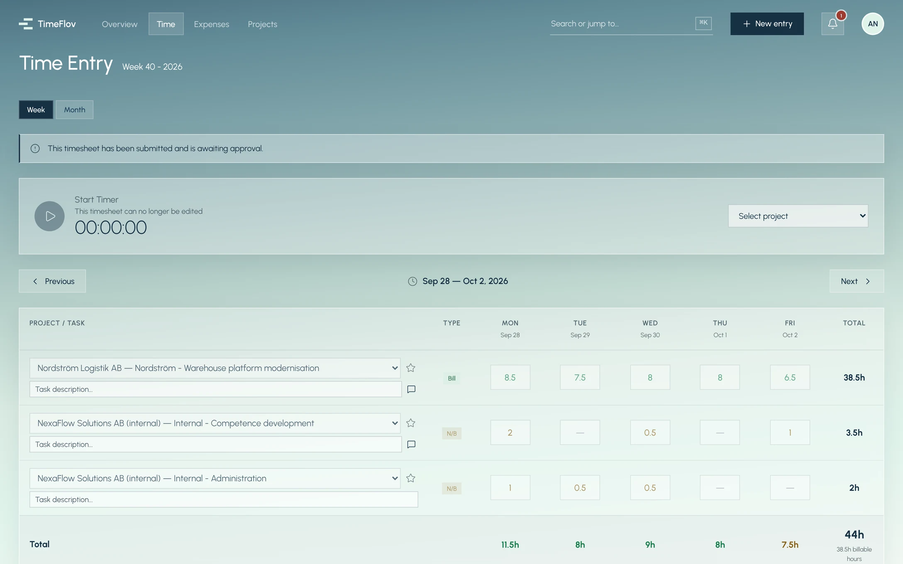The width and height of the screenshot is (903, 564).
Task: Click the Sep 28 — Oct 2, 2026 date range
Action: tap(465, 281)
